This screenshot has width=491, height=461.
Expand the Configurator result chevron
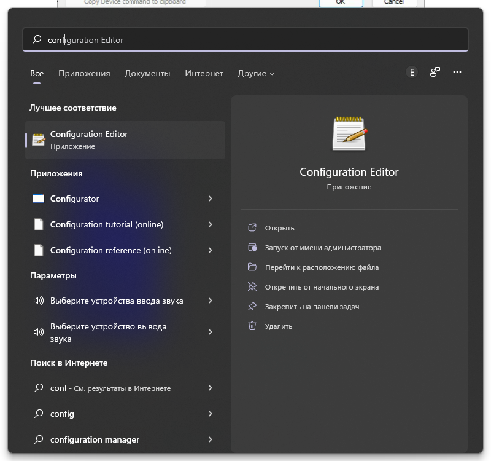(x=210, y=199)
